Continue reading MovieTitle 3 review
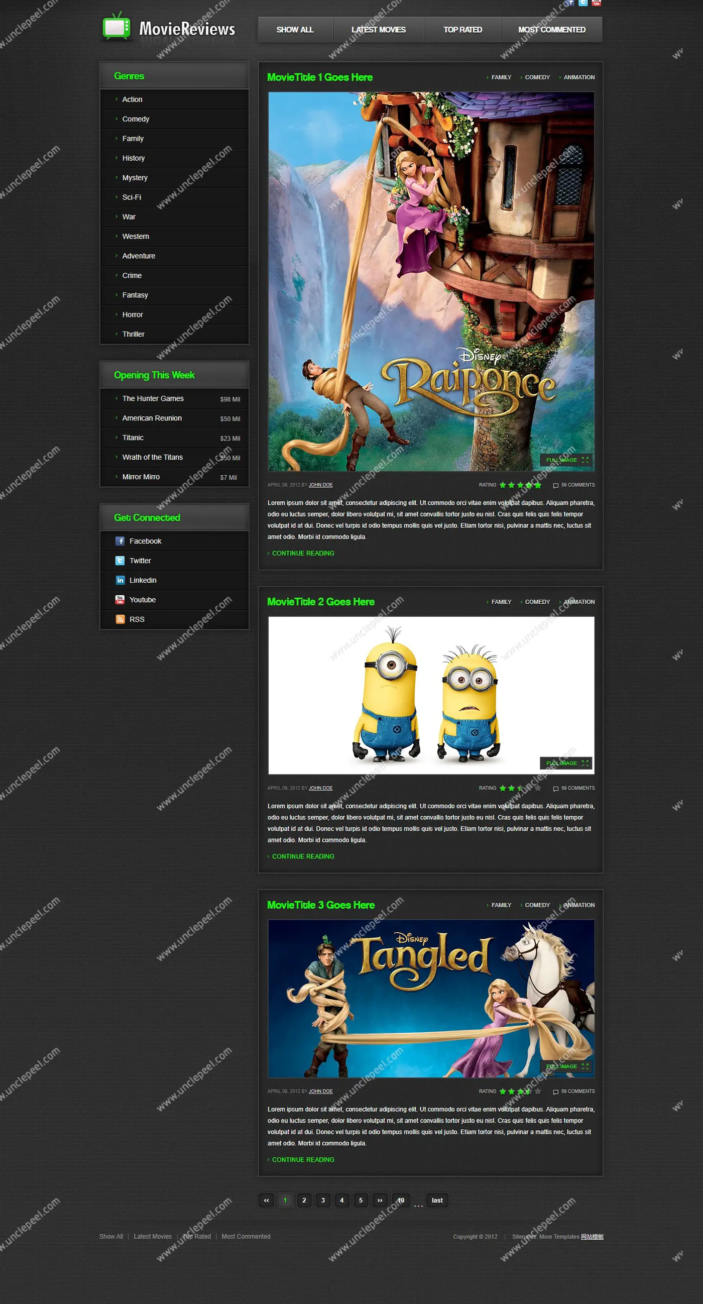 pos(303,1160)
